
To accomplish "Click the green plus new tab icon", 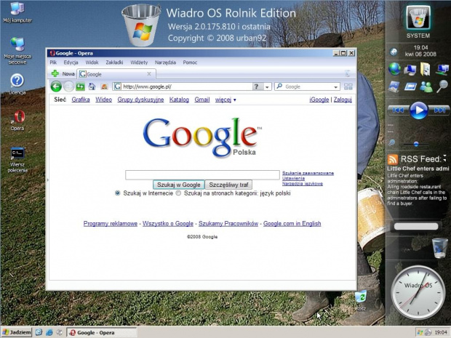I will coord(55,73).
